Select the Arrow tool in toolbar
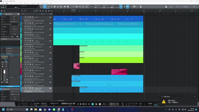Viewport: 199px width, 112px height. [45, 7]
